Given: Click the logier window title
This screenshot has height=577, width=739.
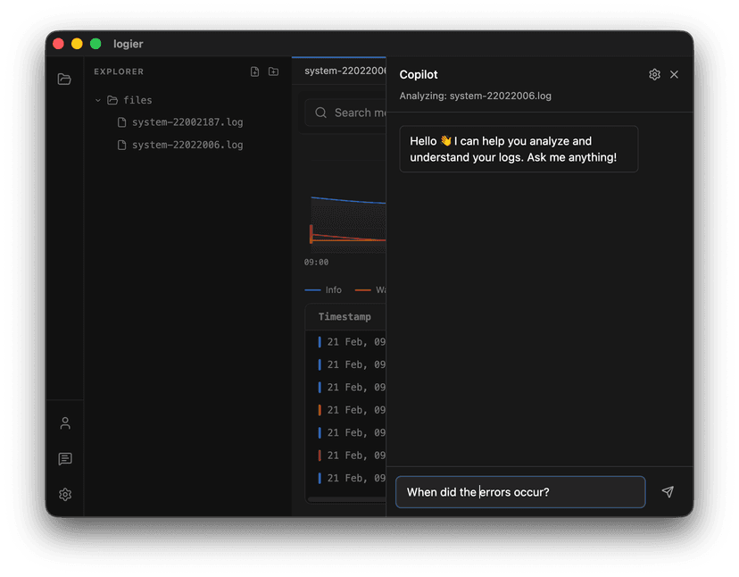Looking at the screenshot, I should pos(129,44).
